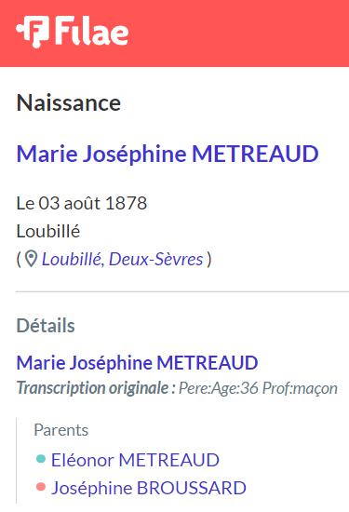The width and height of the screenshot is (349, 512).
Task: Click the Filae wordmark in the header
Action: [x=91, y=32]
